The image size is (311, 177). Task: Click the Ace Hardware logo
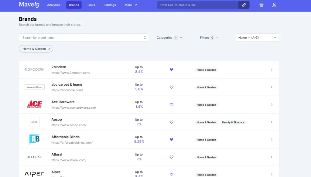coord(34,104)
